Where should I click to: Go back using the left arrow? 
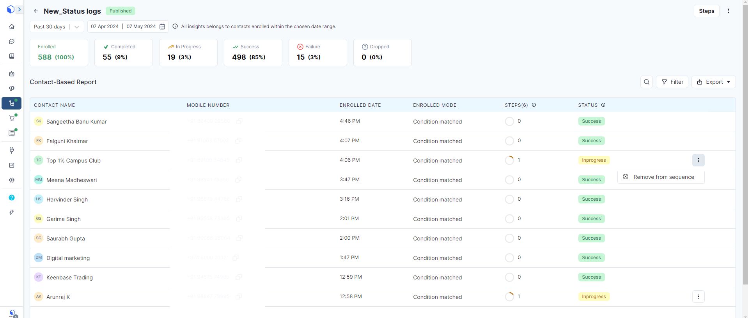tap(36, 11)
